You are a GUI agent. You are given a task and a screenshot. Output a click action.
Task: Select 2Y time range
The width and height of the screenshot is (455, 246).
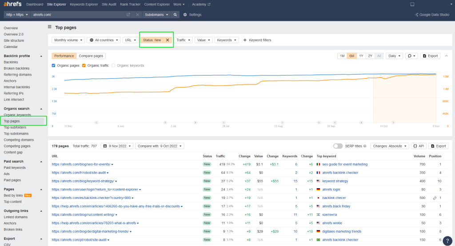coord(370,56)
